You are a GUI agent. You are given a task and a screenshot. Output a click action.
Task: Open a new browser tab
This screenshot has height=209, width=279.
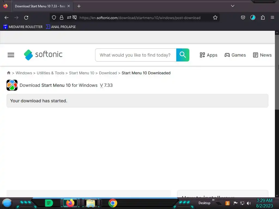coord(79,6)
